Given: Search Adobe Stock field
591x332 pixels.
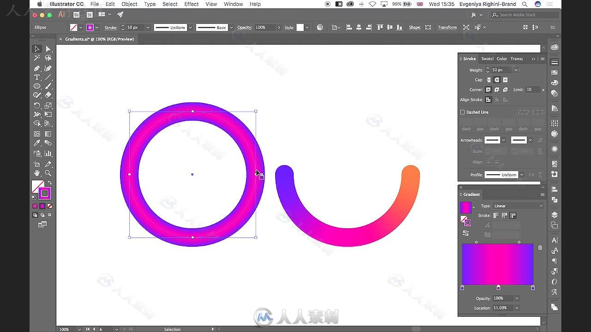Looking at the screenshot, I should coord(524,15).
